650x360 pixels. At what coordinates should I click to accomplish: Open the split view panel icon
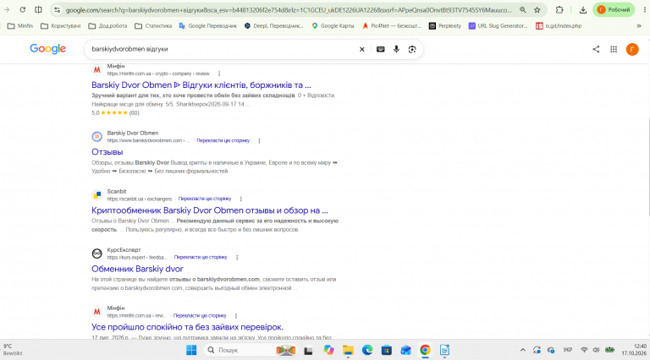(x=38, y=9)
